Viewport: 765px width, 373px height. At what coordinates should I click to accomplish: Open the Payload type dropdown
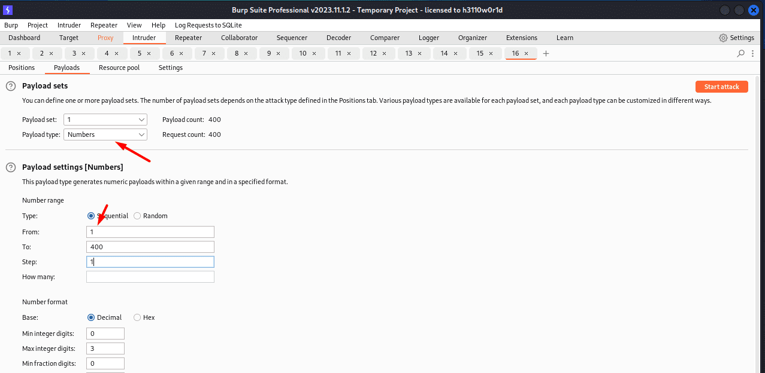(105, 134)
